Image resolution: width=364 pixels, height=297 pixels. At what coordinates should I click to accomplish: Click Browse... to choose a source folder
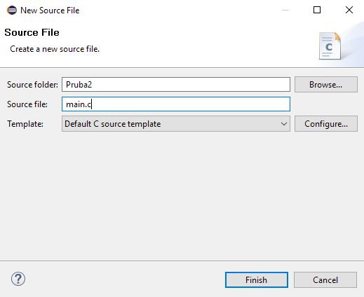pos(326,85)
